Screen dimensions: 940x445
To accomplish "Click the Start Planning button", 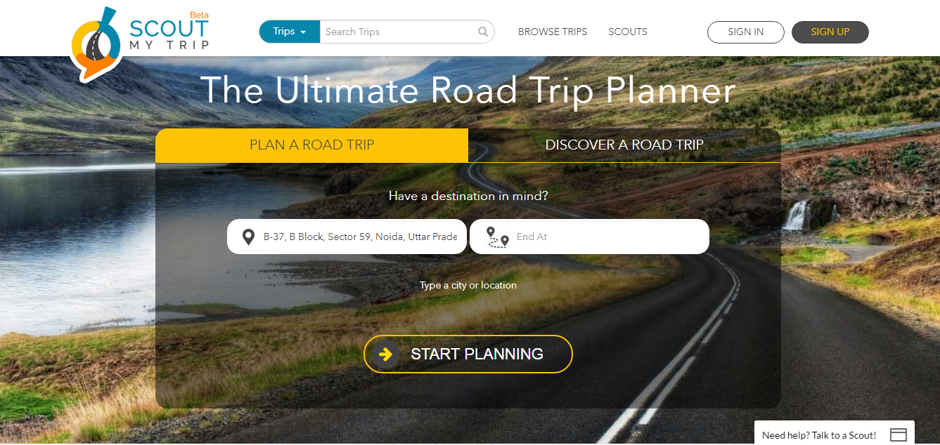I will point(468,354).
